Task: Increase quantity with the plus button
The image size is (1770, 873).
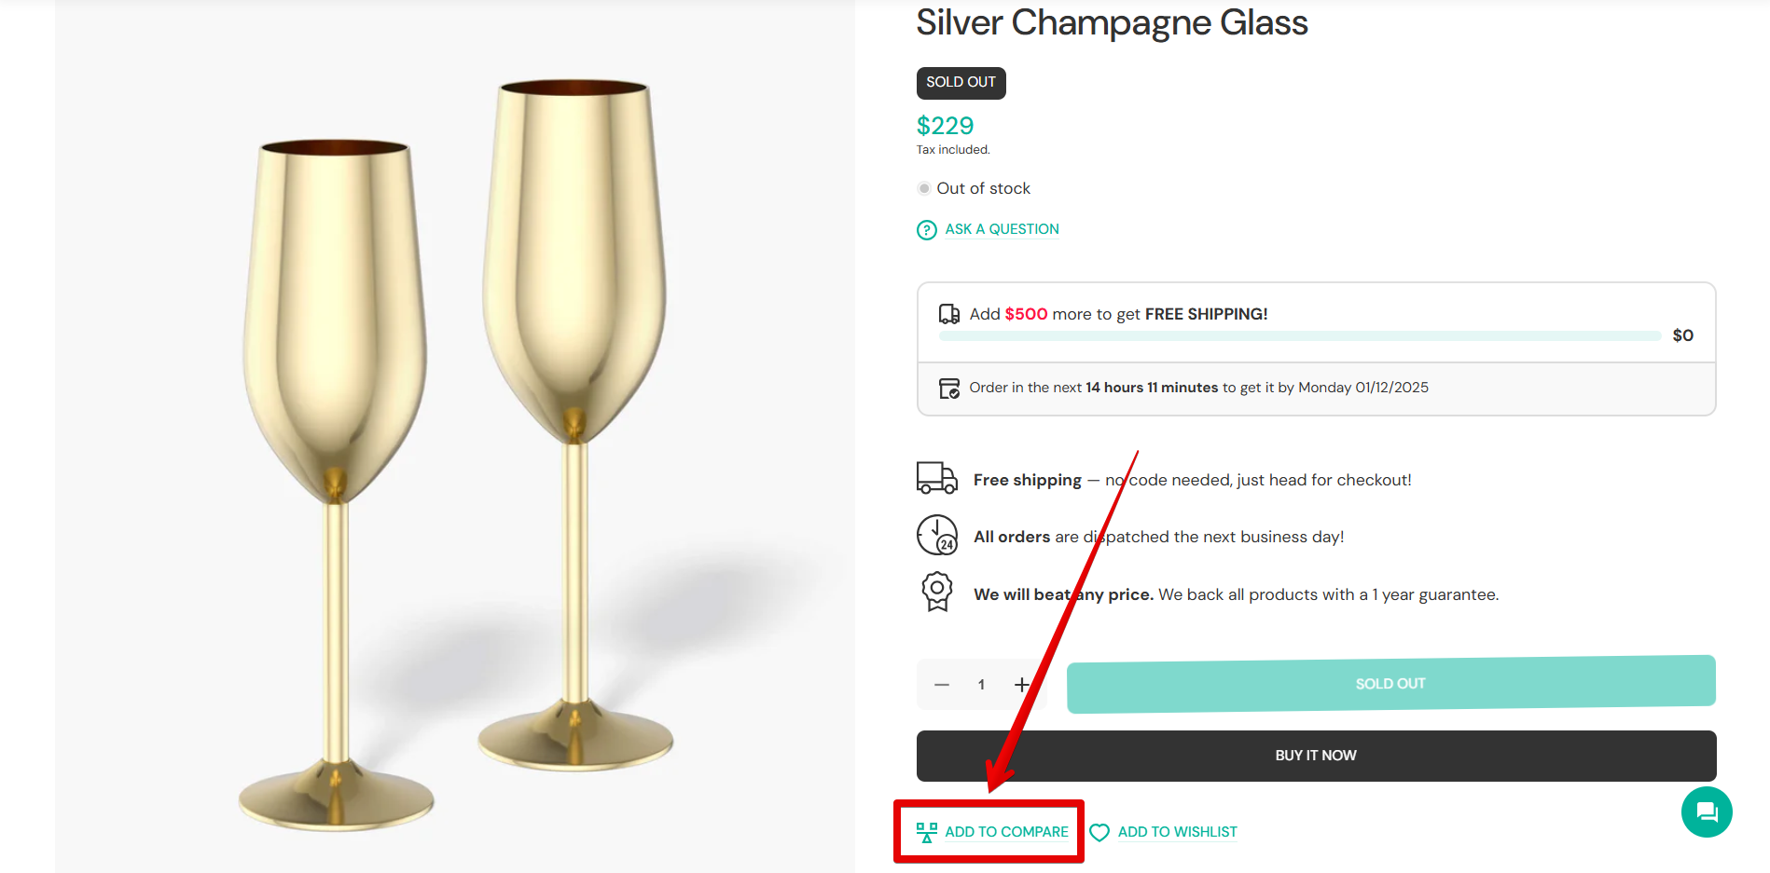Action: click(1022, 685)
